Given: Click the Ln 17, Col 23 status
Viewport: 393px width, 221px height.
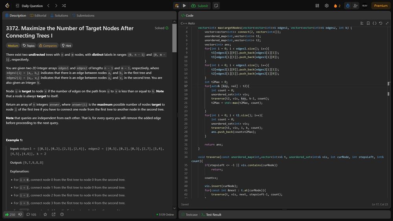Looking at the screenshot, I should [x=380, y=205].
